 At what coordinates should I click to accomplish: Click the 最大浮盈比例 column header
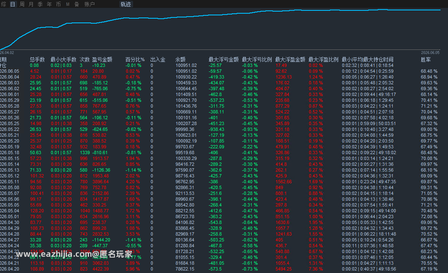tap(324, 59)
